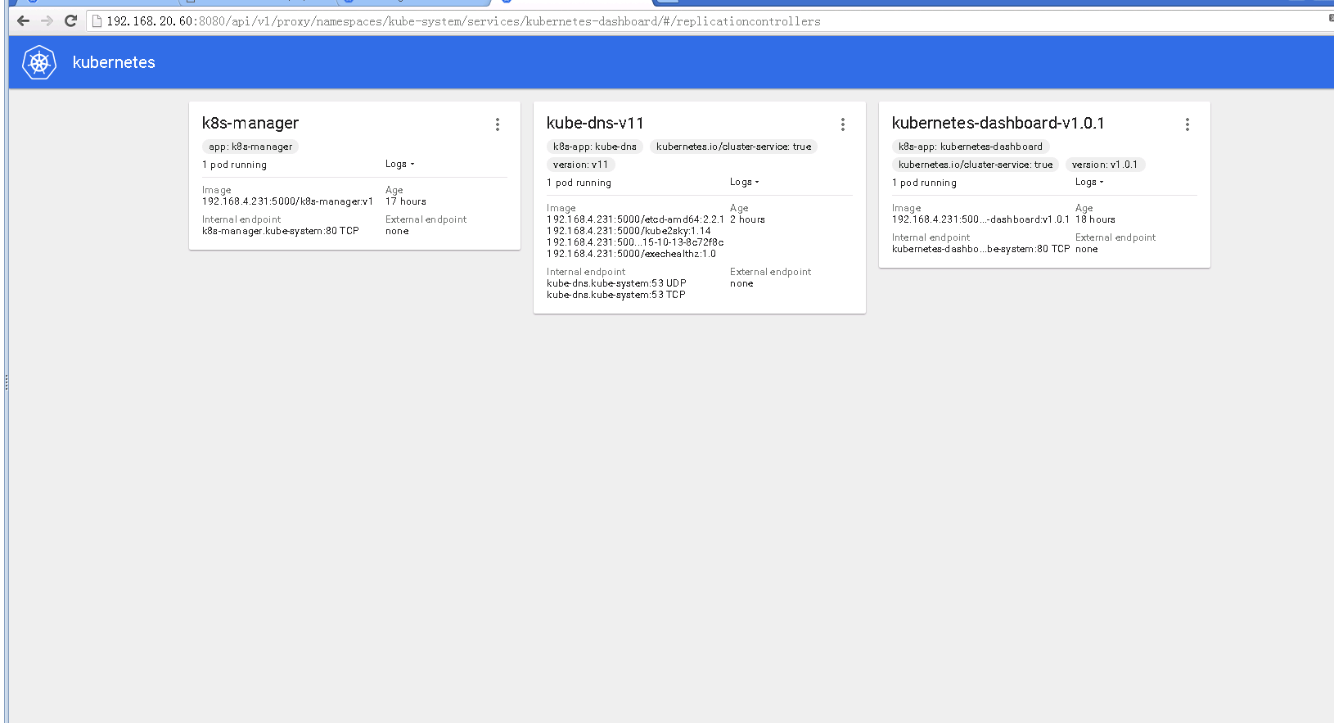Select kube-dns kubernetes.io/cluster-service: true chip
Screen dimensions: 1334x723
[734, 147]
